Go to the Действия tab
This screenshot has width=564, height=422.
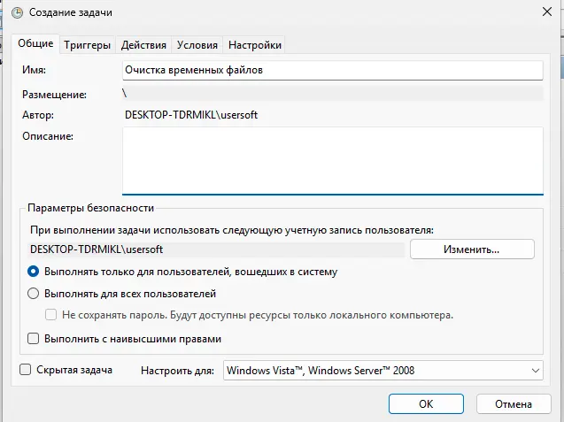[143, 45]
